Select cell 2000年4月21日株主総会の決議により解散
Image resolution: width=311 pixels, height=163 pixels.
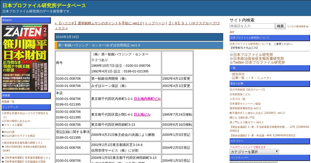click(x=126, y=135)
